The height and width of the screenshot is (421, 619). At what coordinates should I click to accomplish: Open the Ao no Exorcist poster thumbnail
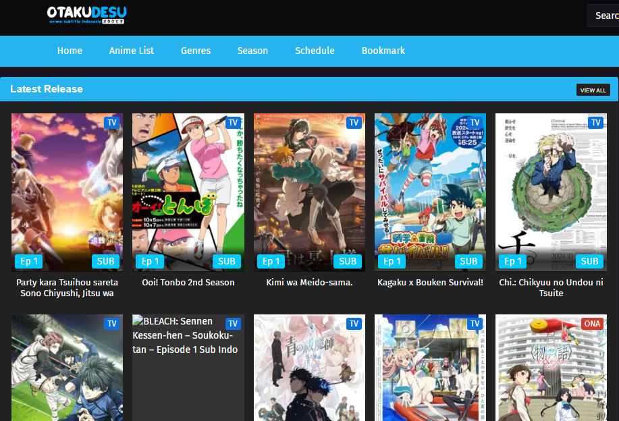point(309,368)
